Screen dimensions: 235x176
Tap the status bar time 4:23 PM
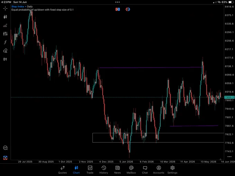[x=6, y=2]
